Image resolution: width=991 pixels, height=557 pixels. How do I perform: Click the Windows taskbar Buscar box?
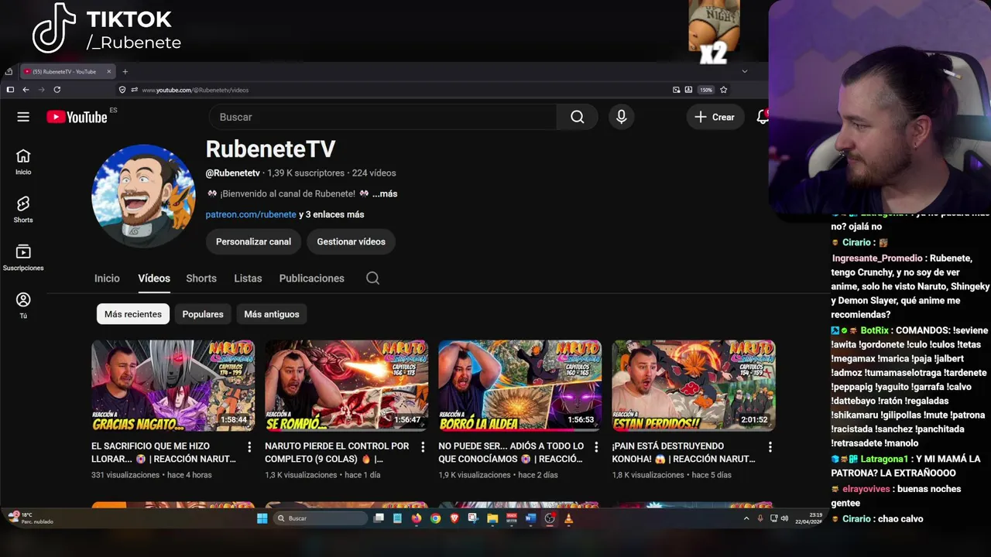321,518
